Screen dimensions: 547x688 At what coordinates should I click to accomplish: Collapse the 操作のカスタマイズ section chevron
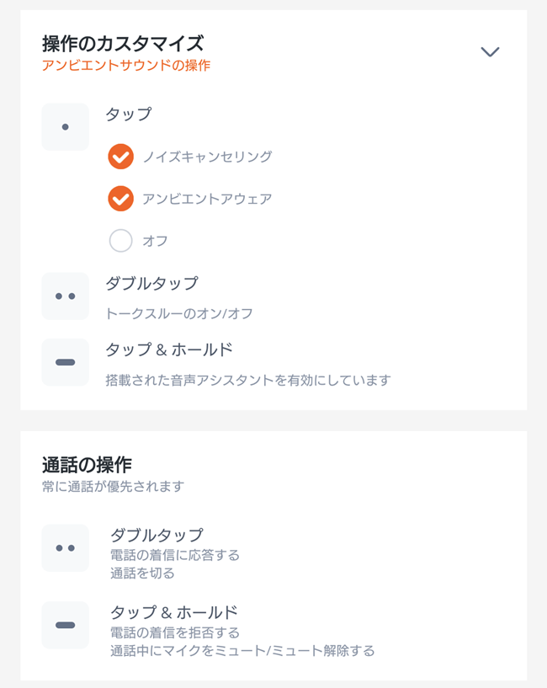click(490, 51)
